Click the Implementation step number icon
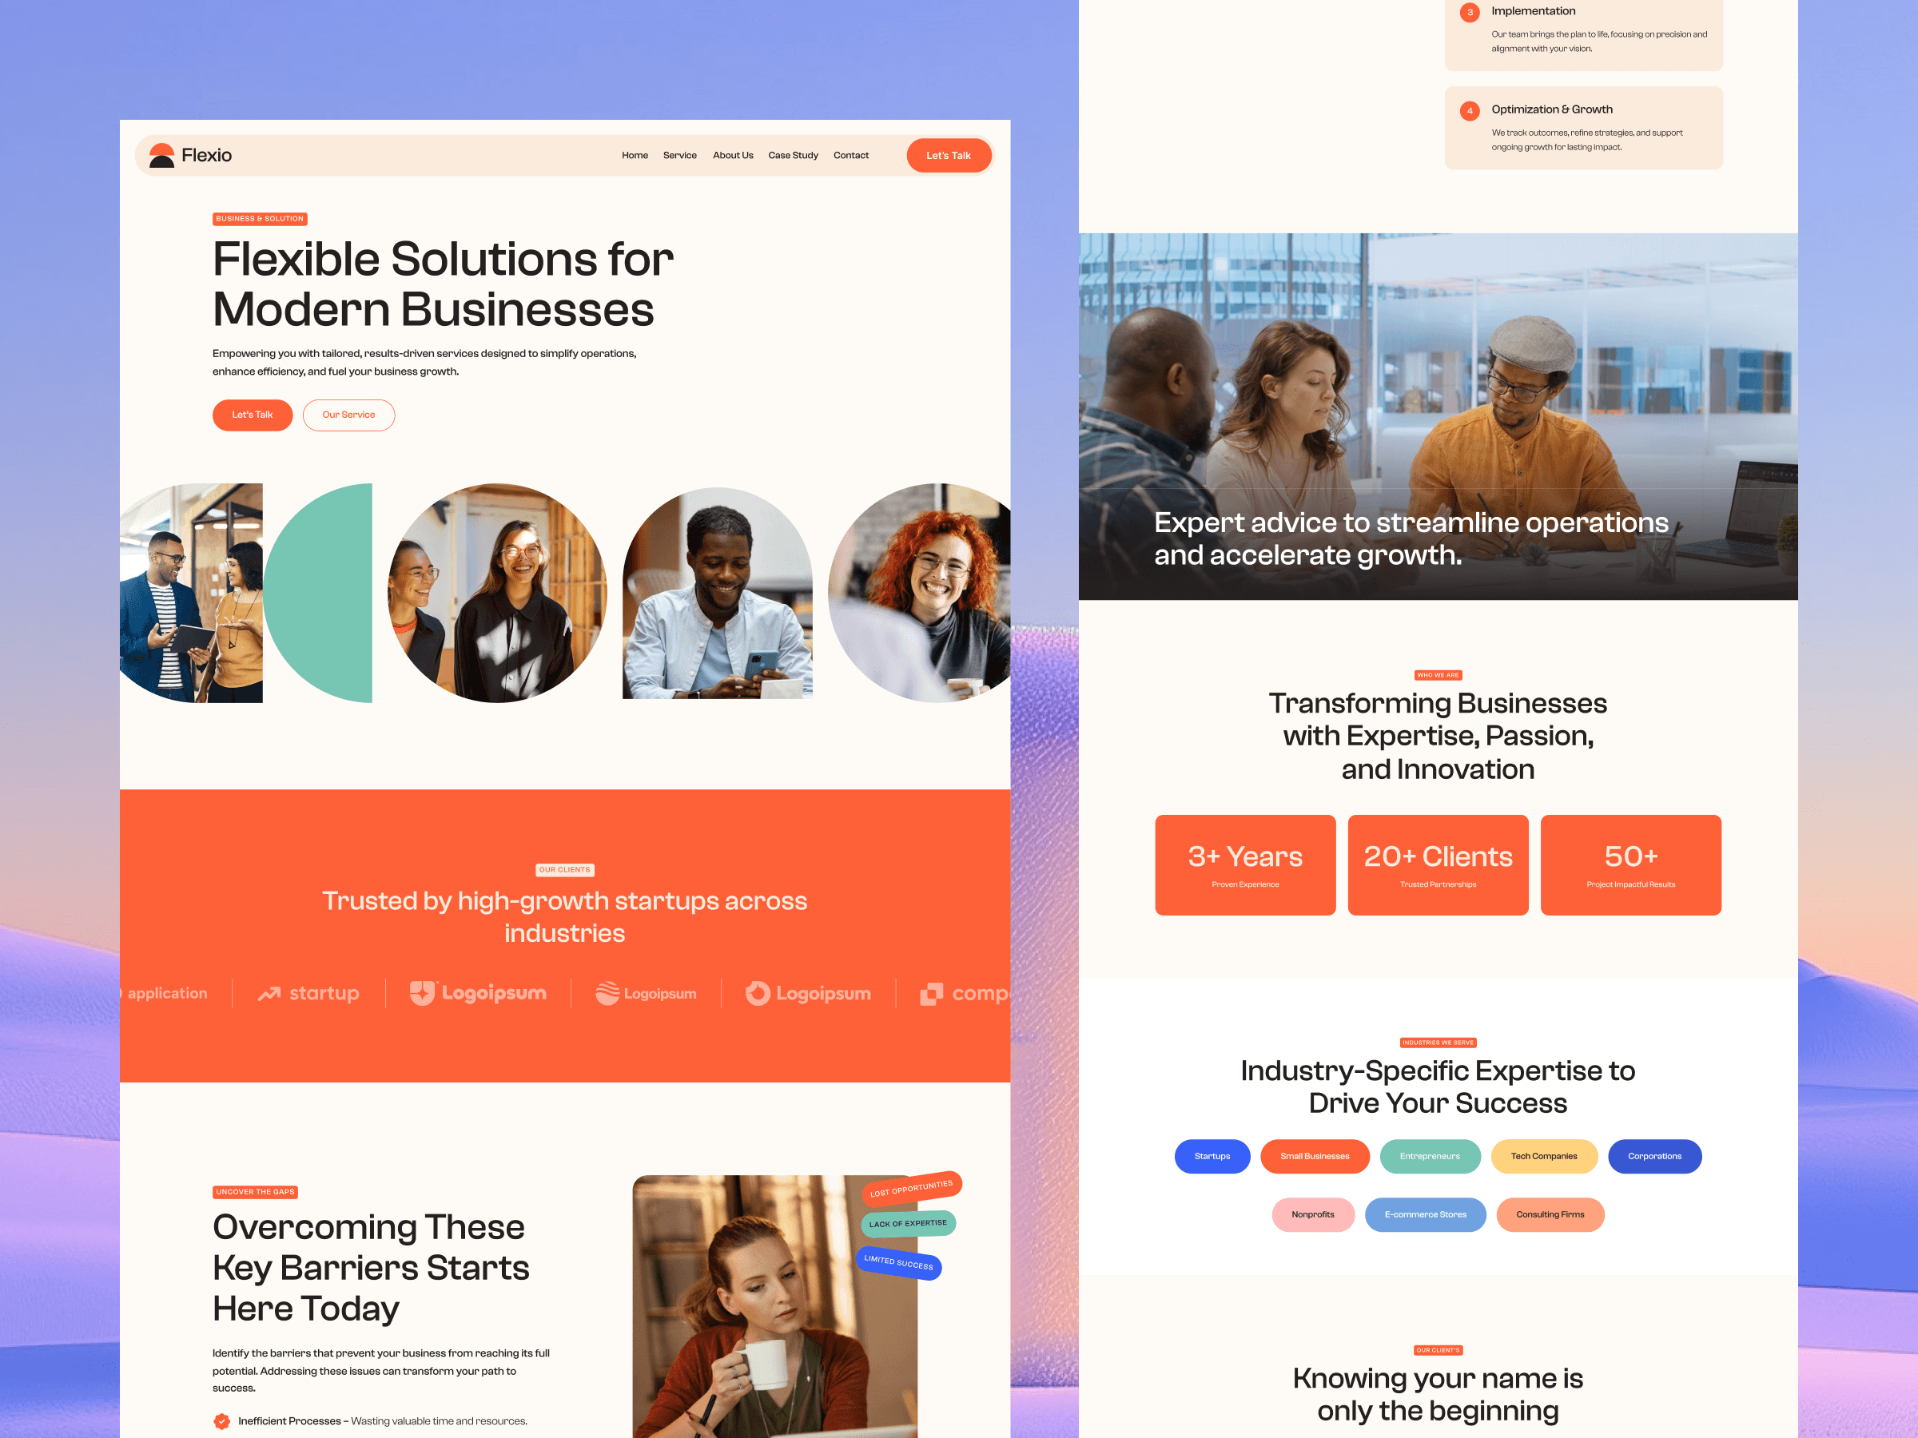1918x1438 pixels. click(x=1471, y=12)
